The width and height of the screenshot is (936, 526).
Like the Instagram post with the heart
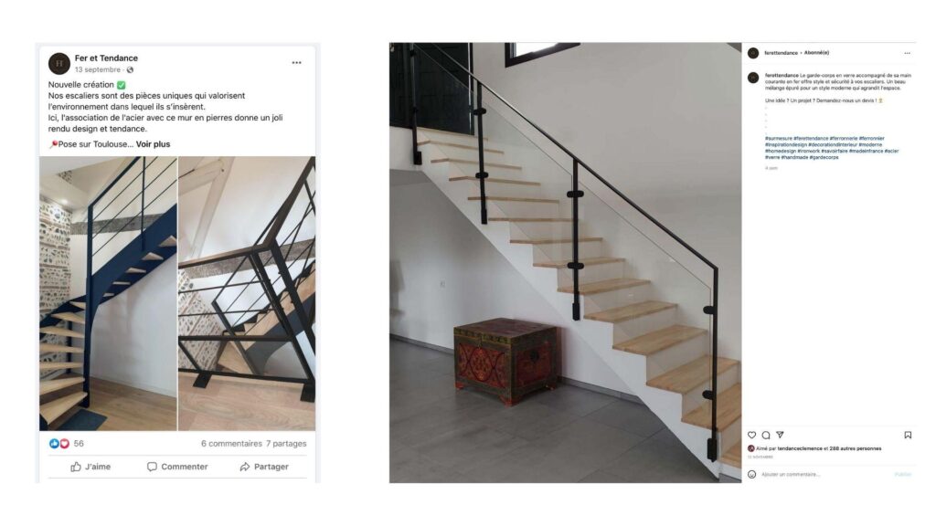pyautogui.click(x=752, y=436)
